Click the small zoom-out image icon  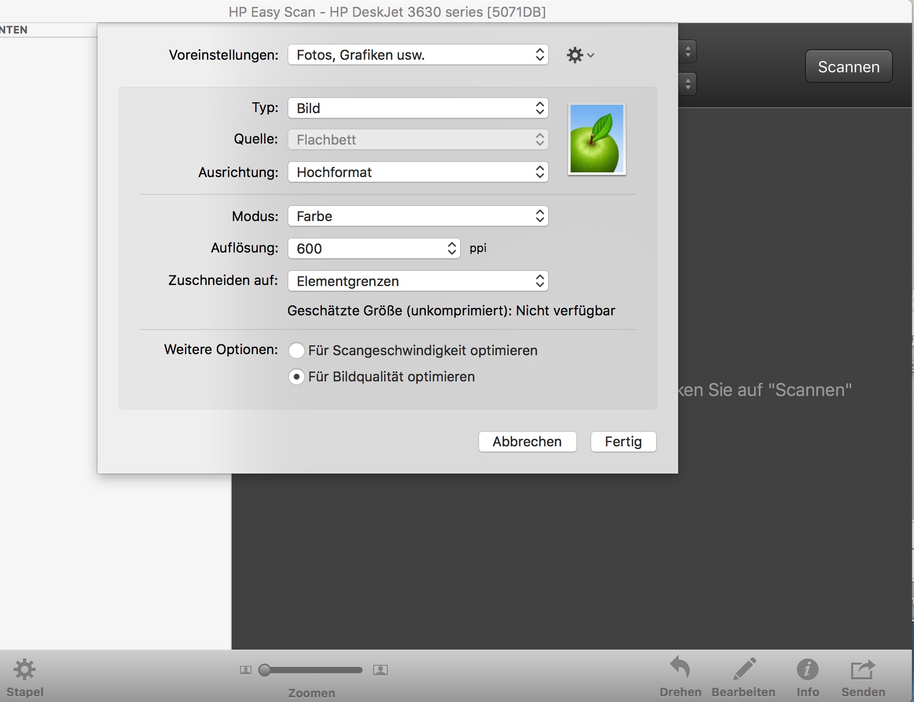tap(245, 670)
